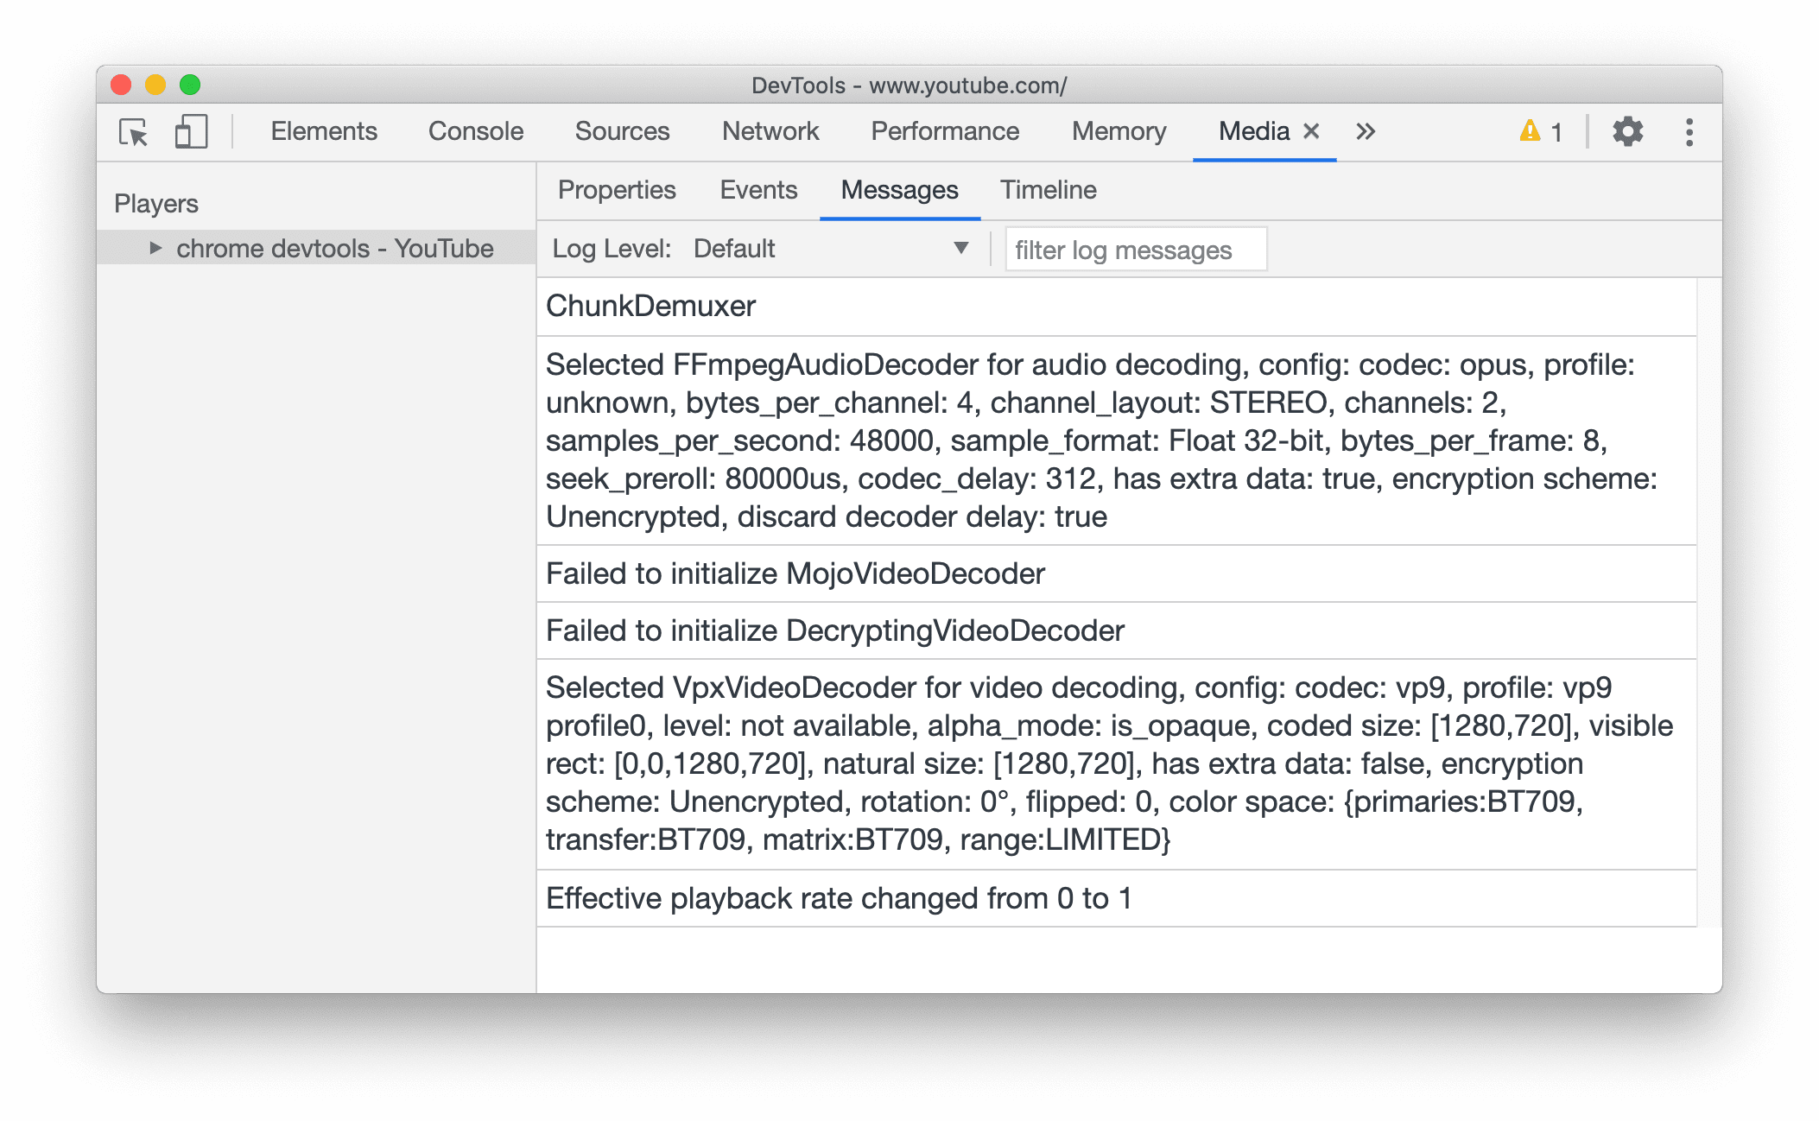The width and height of the screenshot is (1819, 1121).
Task: Switch to the Properties tab
Action: point(618,190)
